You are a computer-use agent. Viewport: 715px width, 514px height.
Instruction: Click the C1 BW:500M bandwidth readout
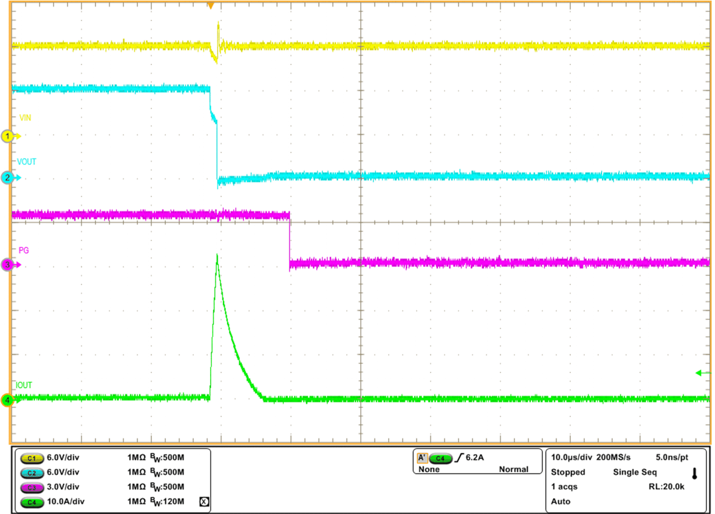click(x=167, y=457)
